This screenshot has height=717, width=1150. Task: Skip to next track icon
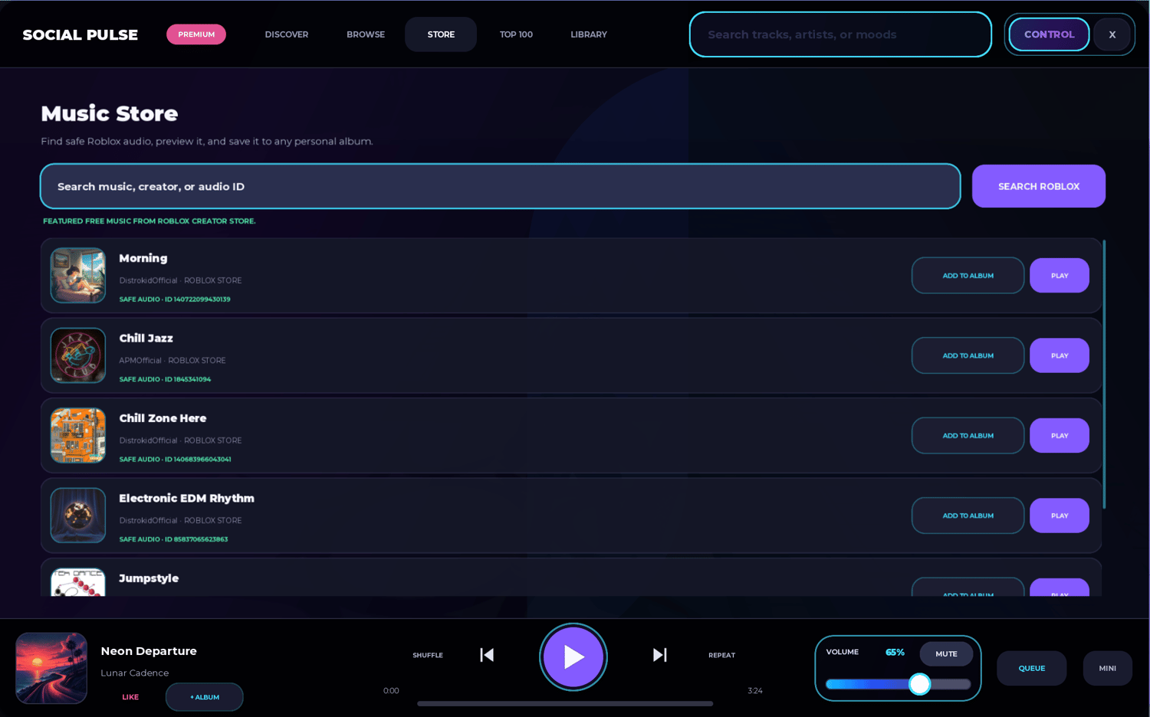[659, 655]
